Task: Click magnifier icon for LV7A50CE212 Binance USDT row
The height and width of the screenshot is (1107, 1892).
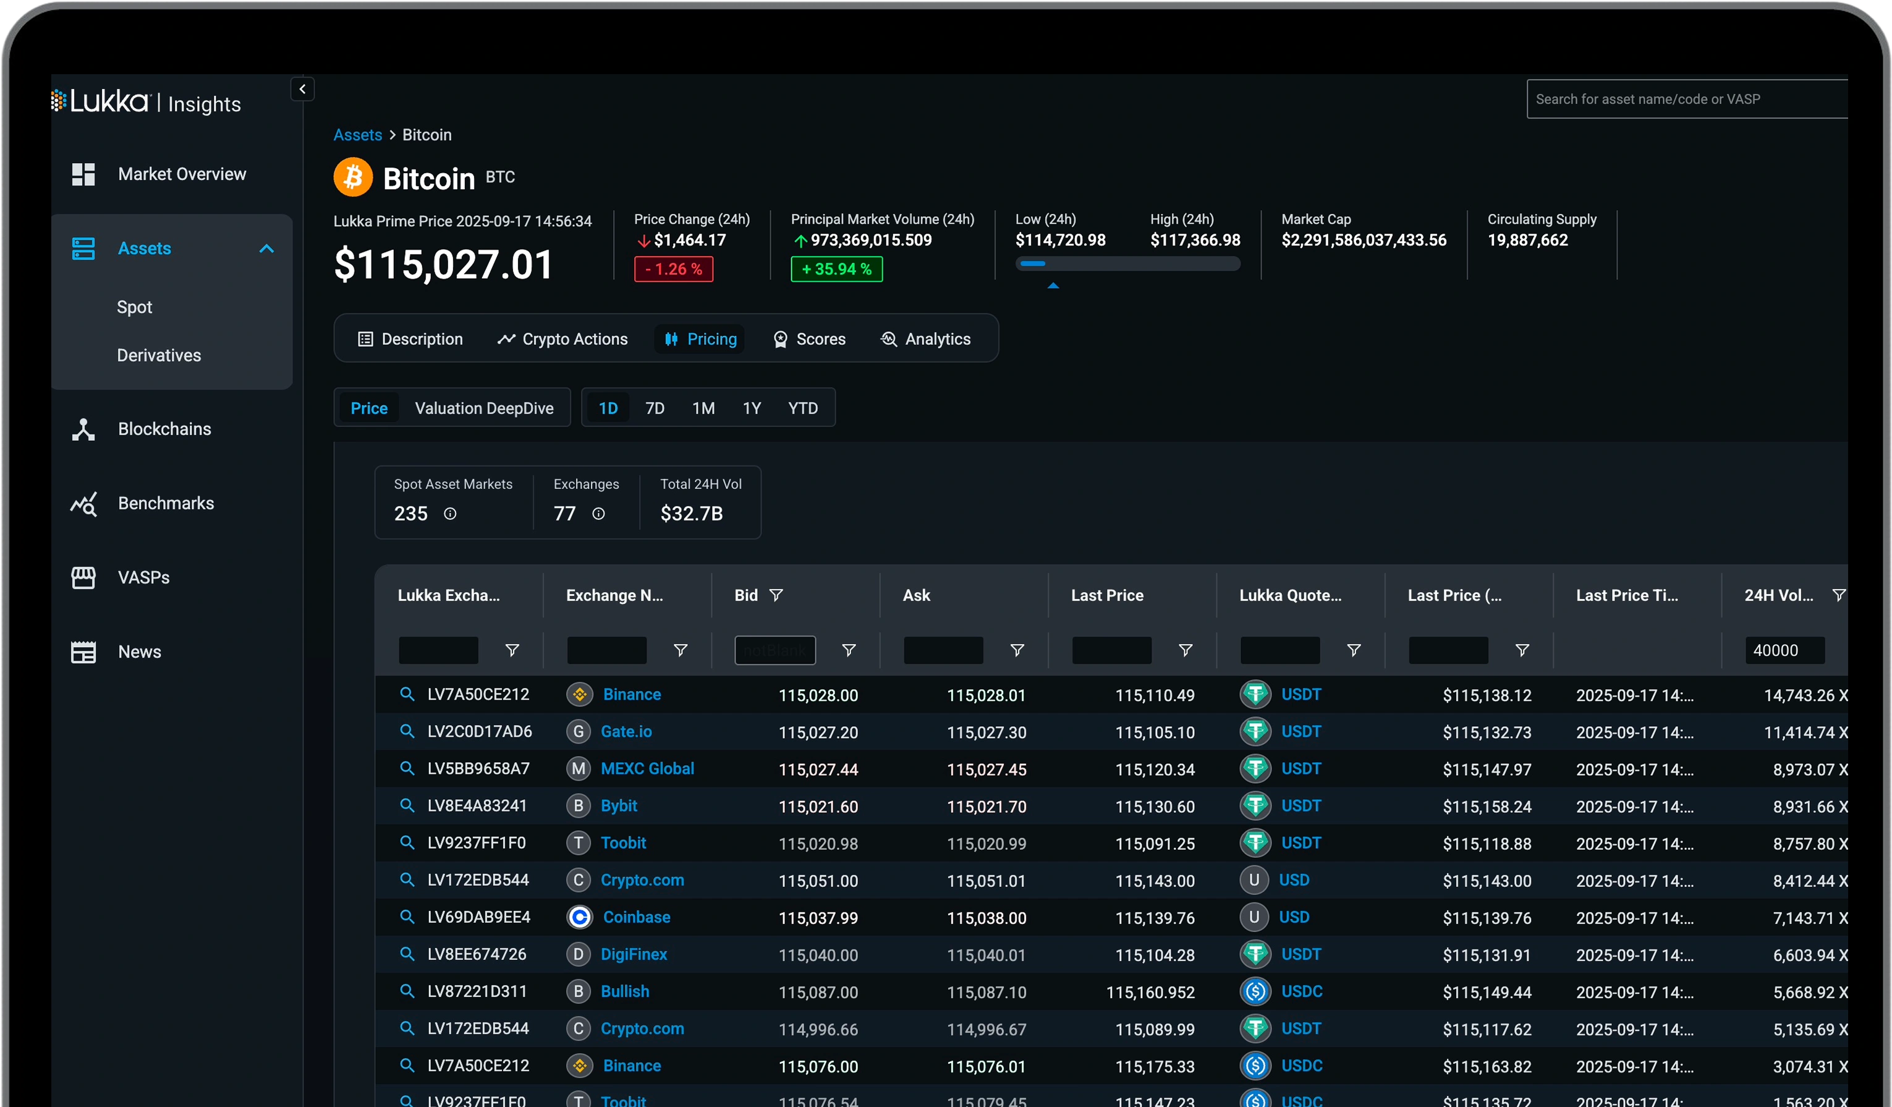Action: click(x=407, y=694)
